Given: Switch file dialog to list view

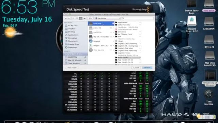Looking at the screenshot, I should point(77,18).
